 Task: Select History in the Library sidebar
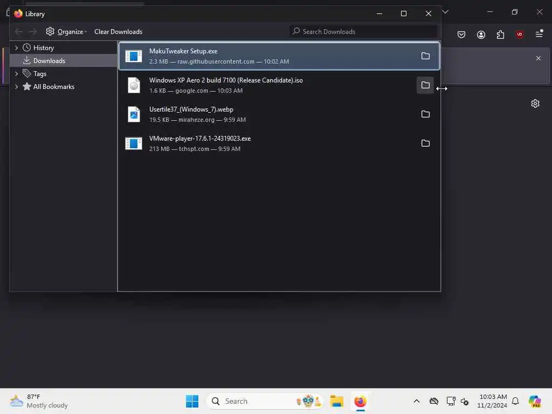pos(64,47)
